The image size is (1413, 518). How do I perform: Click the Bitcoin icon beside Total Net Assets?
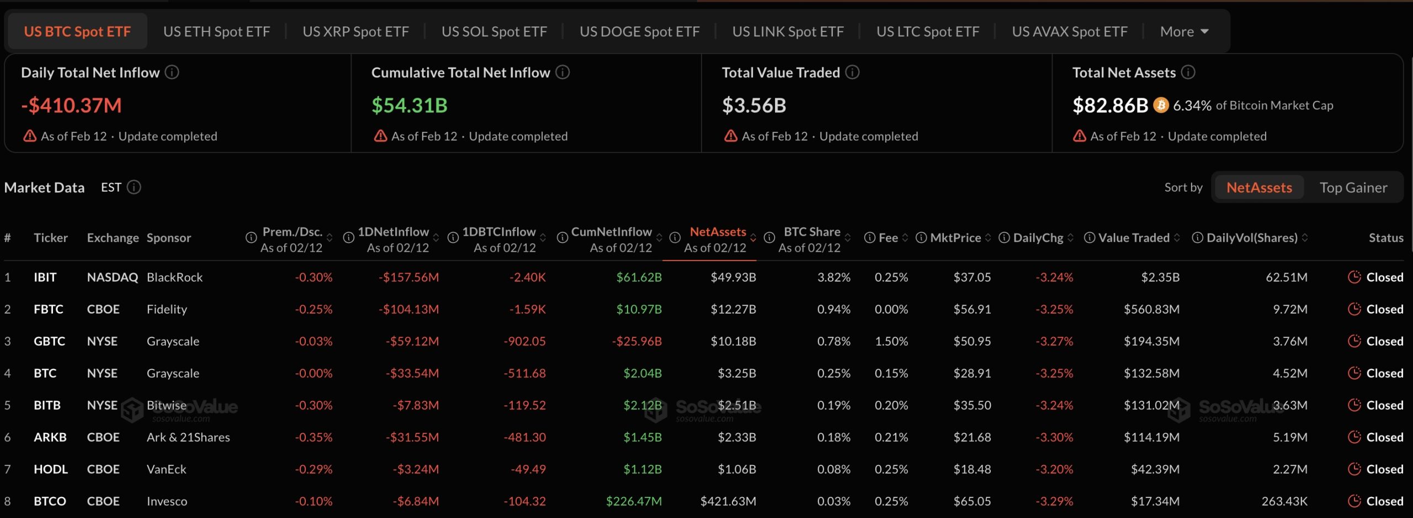[1160, 104]
